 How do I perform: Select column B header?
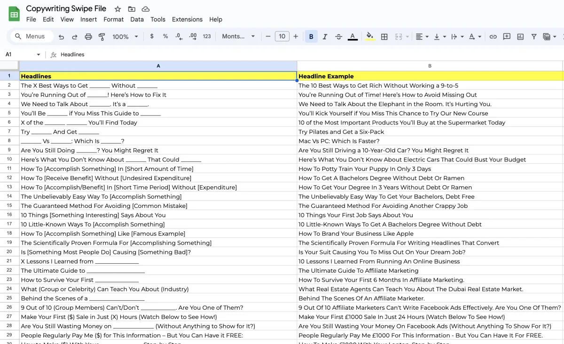(x=430, y=66)
